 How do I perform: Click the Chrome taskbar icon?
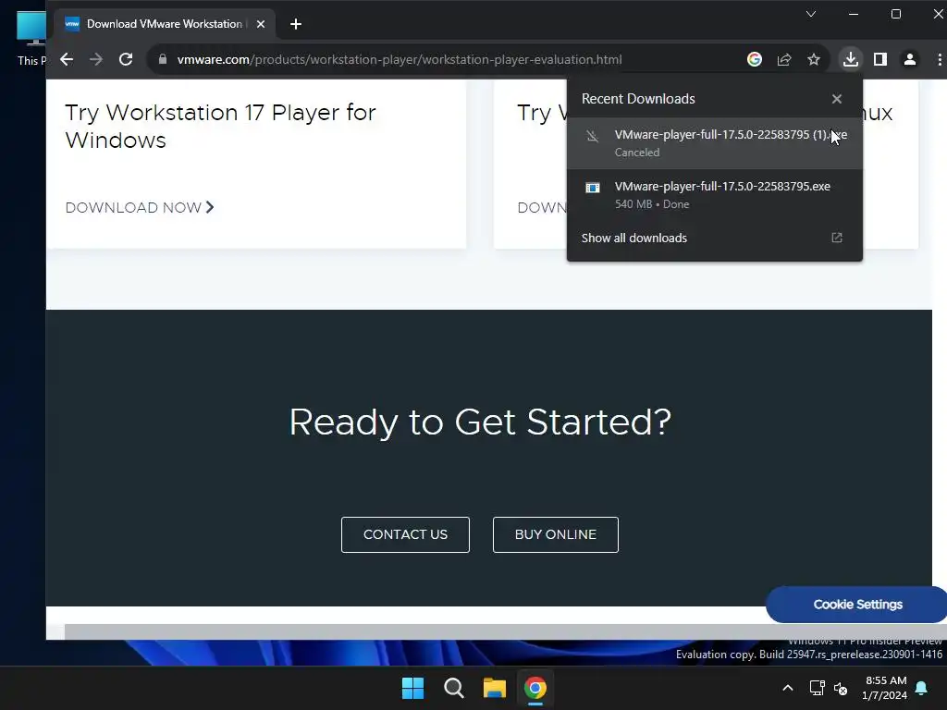pos(535,688)
